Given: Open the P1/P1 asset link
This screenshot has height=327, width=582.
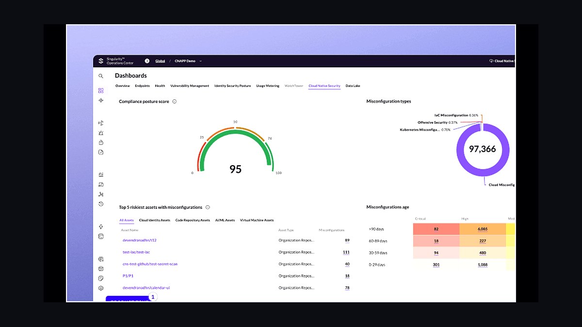Looking at the screenshot, I should [128, 276].
